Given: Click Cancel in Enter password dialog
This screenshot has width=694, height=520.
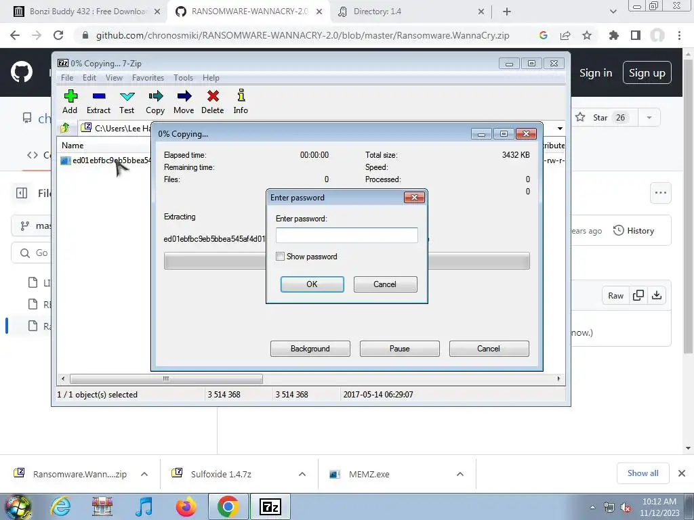Looking at the screenshot, I should (385, 284).
